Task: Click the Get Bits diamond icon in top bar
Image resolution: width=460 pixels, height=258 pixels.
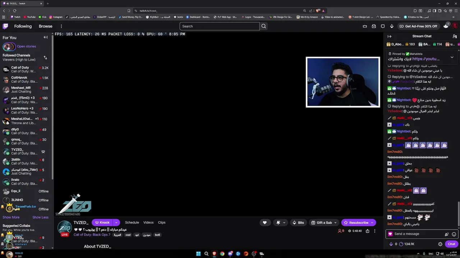Action: [392, 26]
